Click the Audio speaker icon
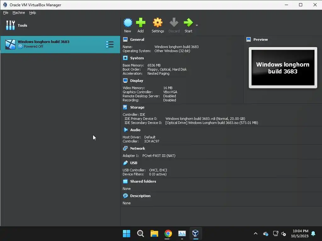322x241 pixels. [x=125, y=130]
